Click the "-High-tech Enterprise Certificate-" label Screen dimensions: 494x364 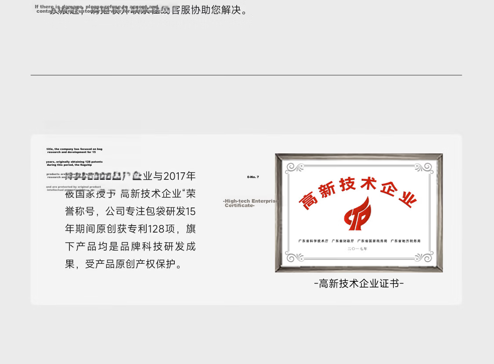[x=251, y=203]
